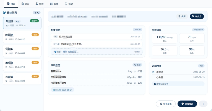Click the 今日 09:30 vitals timestamp

pos(198,30)
